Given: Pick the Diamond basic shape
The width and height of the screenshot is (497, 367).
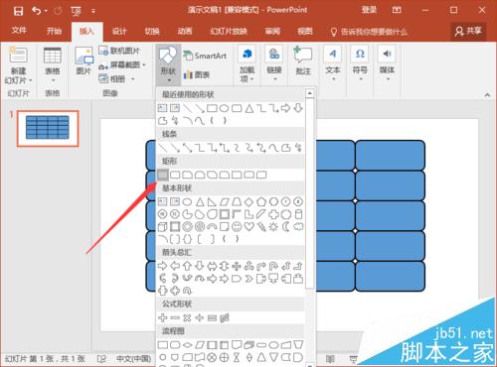Looking at the screenshot, I should [248, 201].
